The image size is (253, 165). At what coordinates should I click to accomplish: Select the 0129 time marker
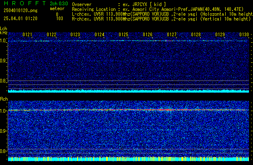220,35
